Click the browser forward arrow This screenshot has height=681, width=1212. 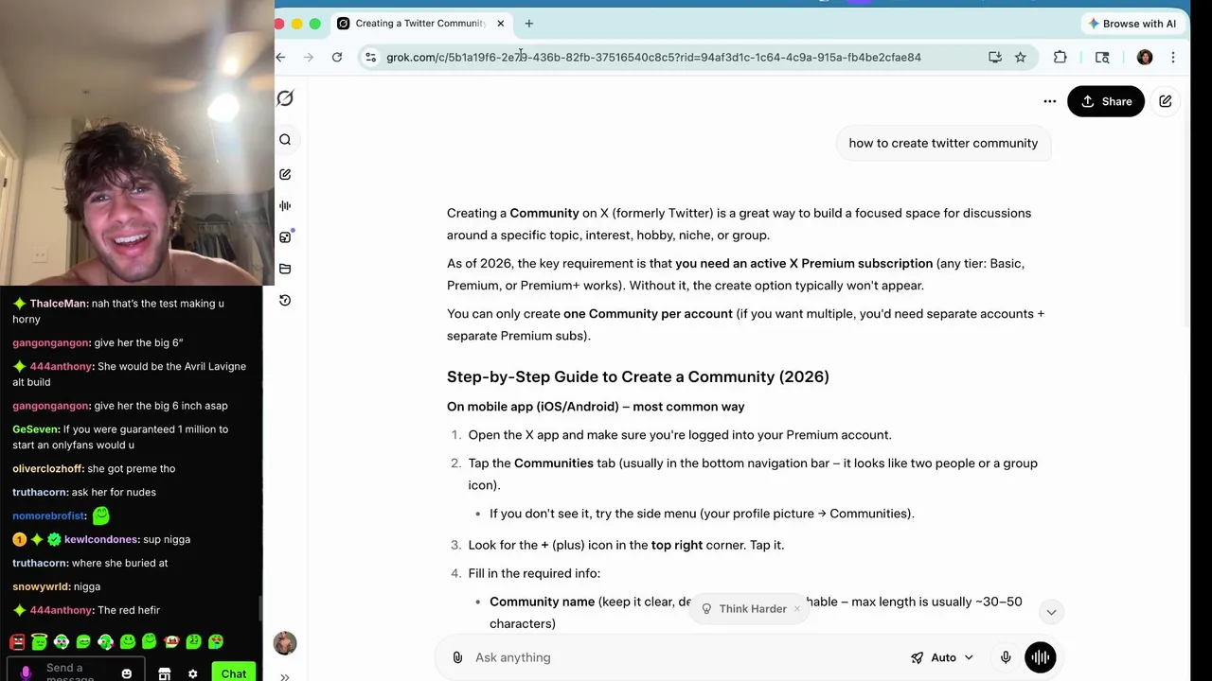click(x=309, y=57)
